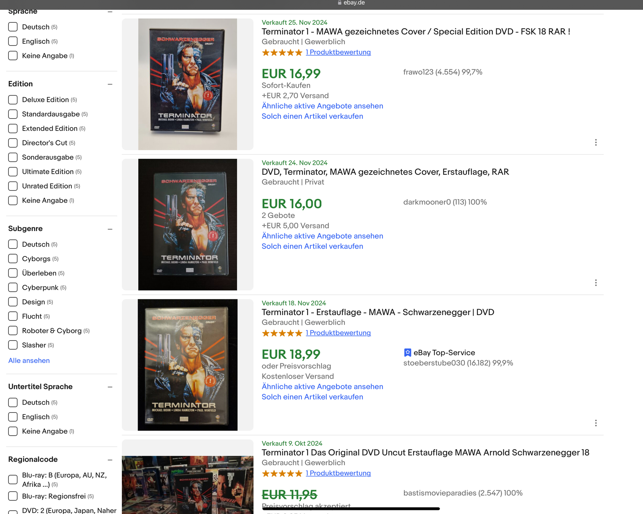Open Produktbewertung link for the EUR 16,99 listing
The image size is (643, 514).
pos(338,52)
